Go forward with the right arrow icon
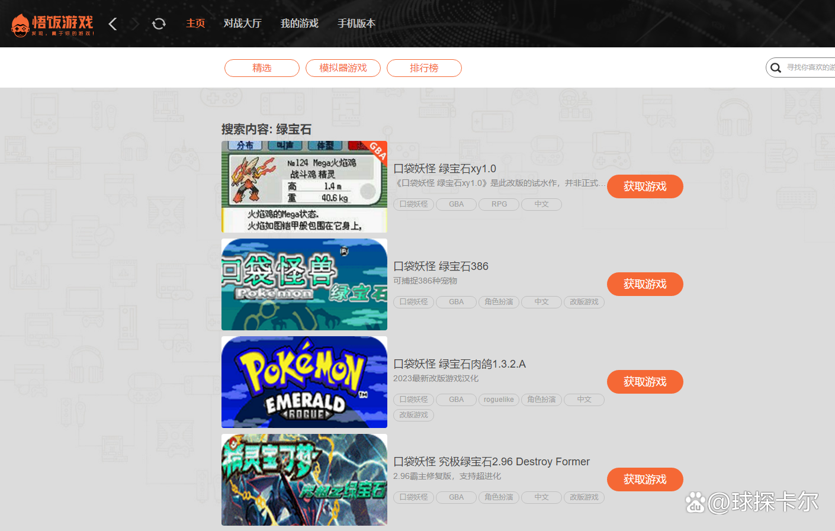This screenshot has width=835, height=531. [135, 24]
